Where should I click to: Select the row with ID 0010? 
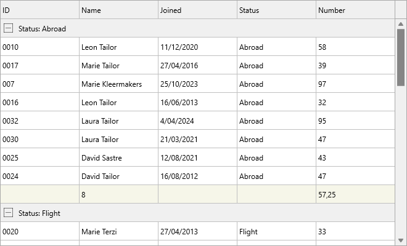tap(39, 47)
